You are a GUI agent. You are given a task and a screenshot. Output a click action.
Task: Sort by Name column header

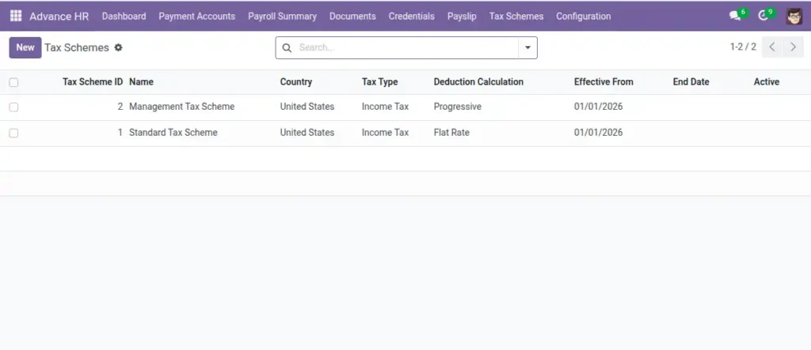point(141,81)
